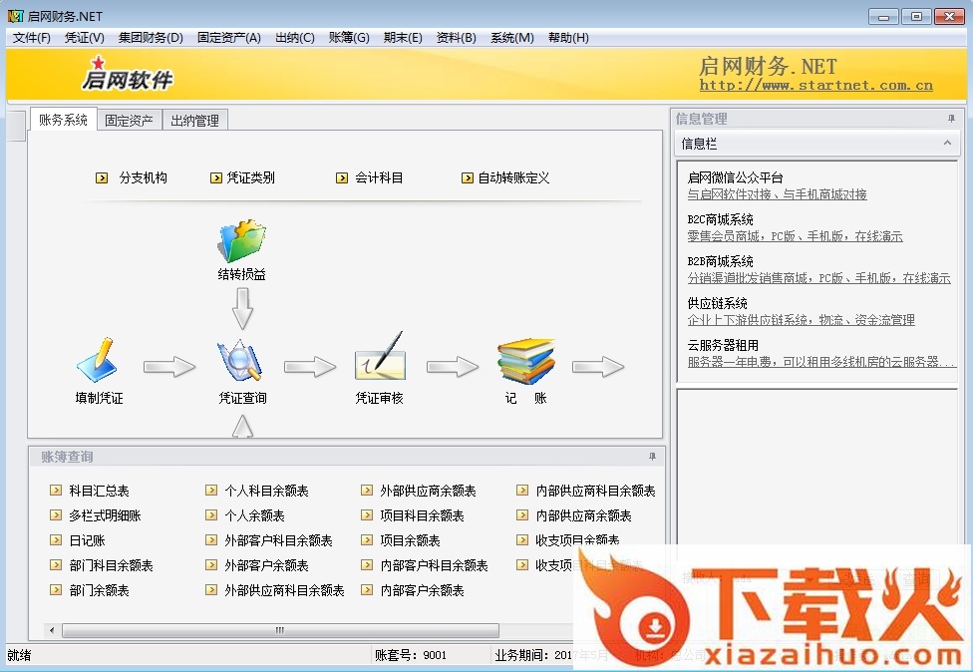The image size is (973, 672).
Task: Click the arrow icon beside 部门余额表
Action: point(56,589)
